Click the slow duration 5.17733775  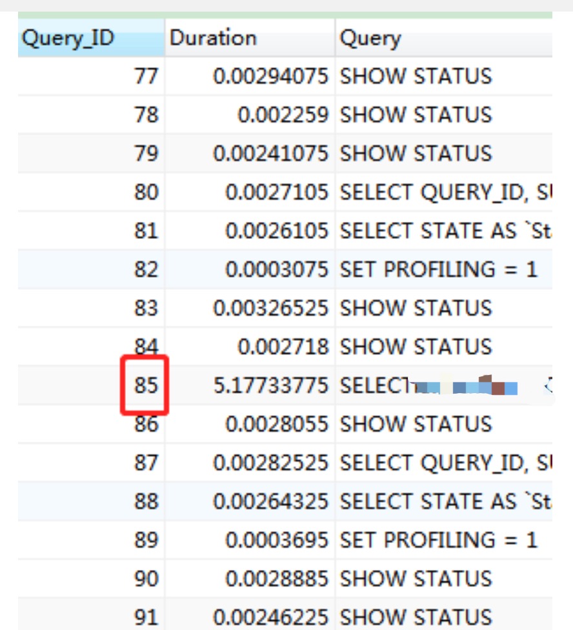(270, 385)
